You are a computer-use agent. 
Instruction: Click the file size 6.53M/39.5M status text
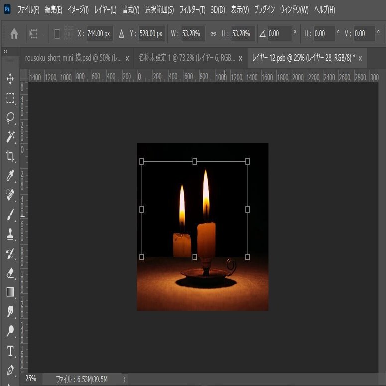pyautogui.click(x=82, y=379)
